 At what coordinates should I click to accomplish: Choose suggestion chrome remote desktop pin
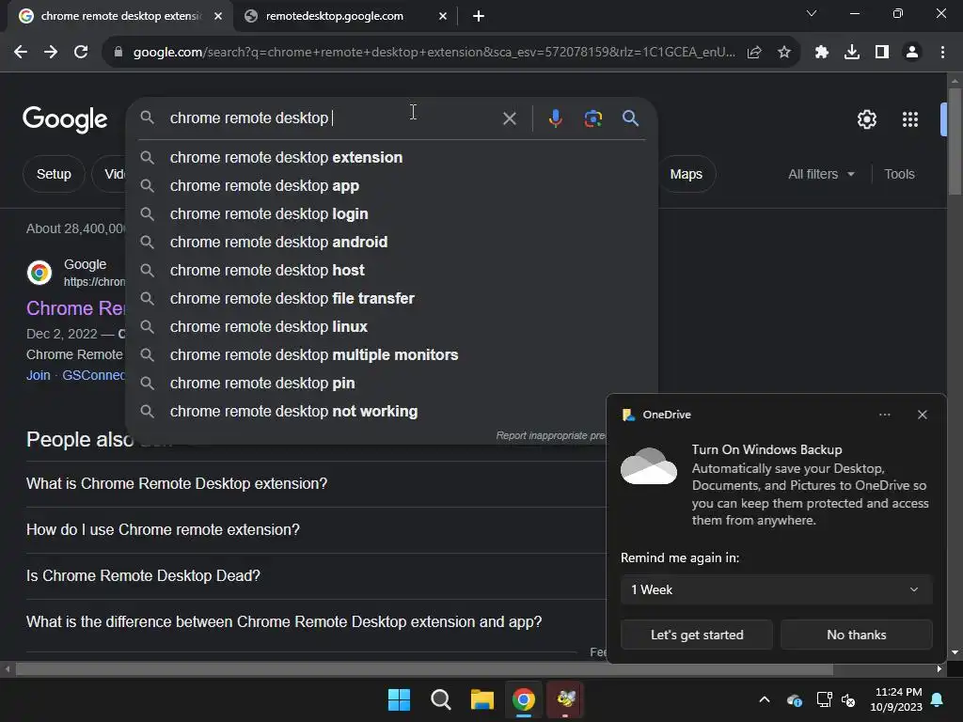pyautogui.click(x=391, y=384)
